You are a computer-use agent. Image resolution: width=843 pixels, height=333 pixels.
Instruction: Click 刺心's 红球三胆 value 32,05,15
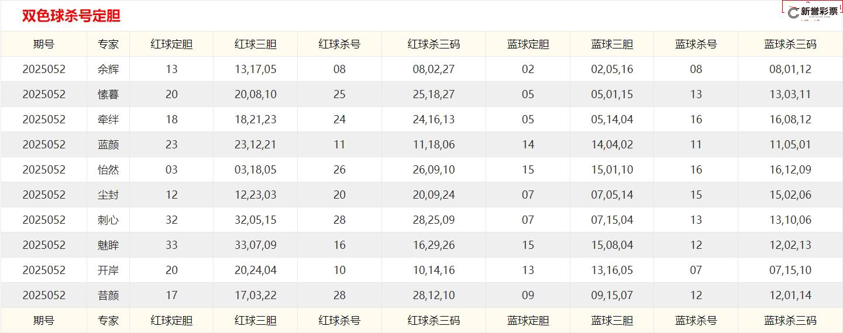[256, 220]
